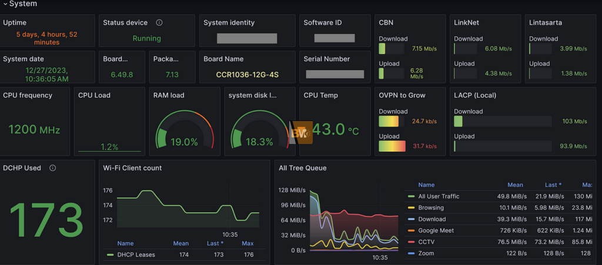Screen dimensions: 602x265
Task: Click info icon beside Status device
Action: tap(159, 23)
